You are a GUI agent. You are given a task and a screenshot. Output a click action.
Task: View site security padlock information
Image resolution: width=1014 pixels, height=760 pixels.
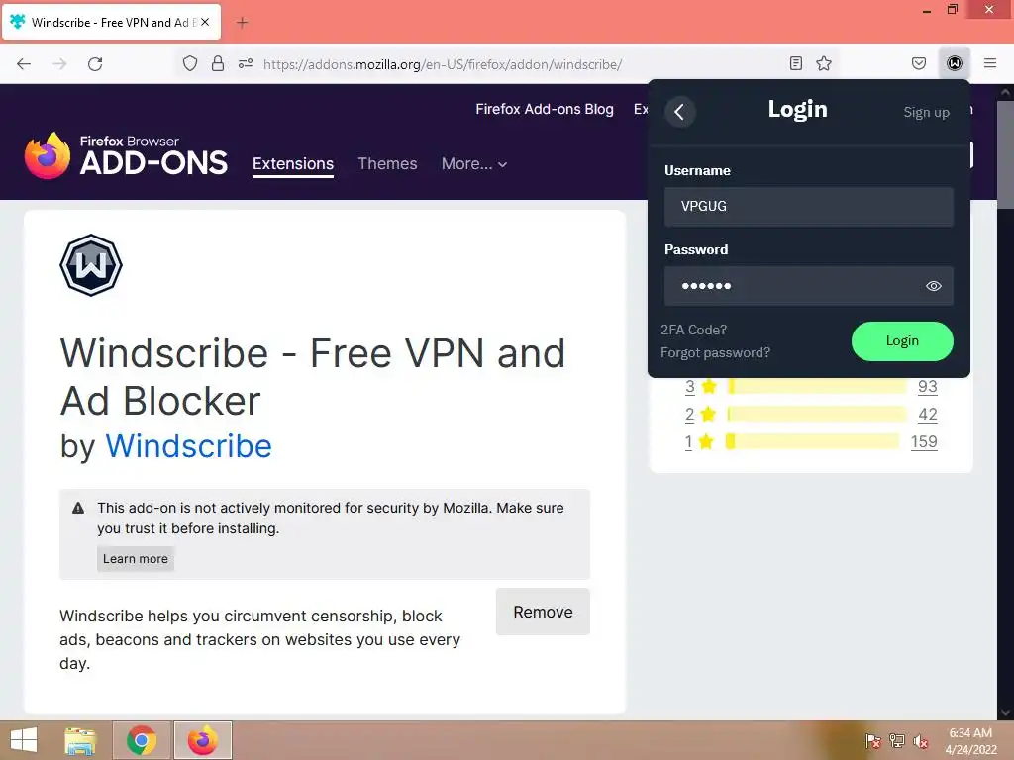[x=218, y=63]
